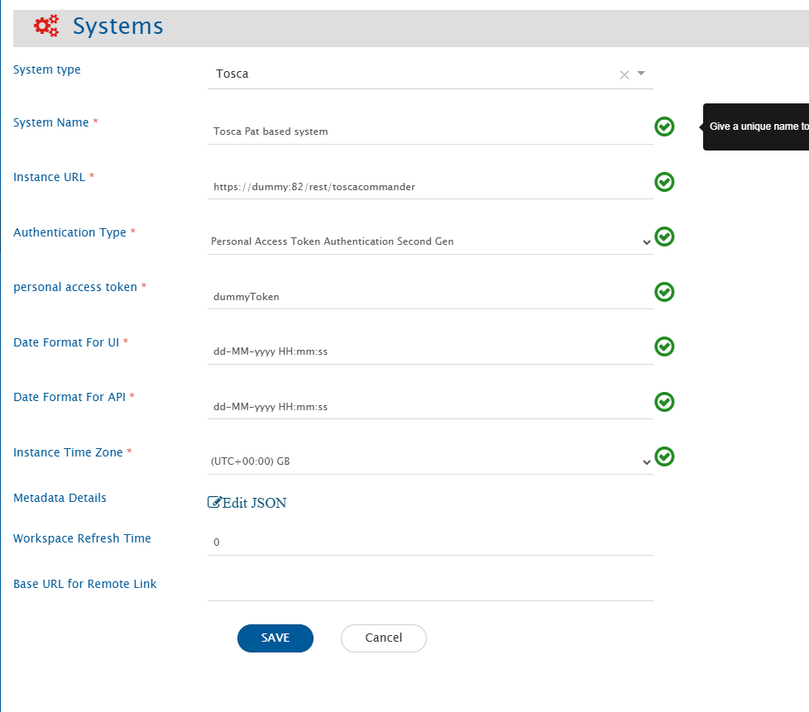
Task: Click the Workspace Refresh Time field
Action: [430, 542]
